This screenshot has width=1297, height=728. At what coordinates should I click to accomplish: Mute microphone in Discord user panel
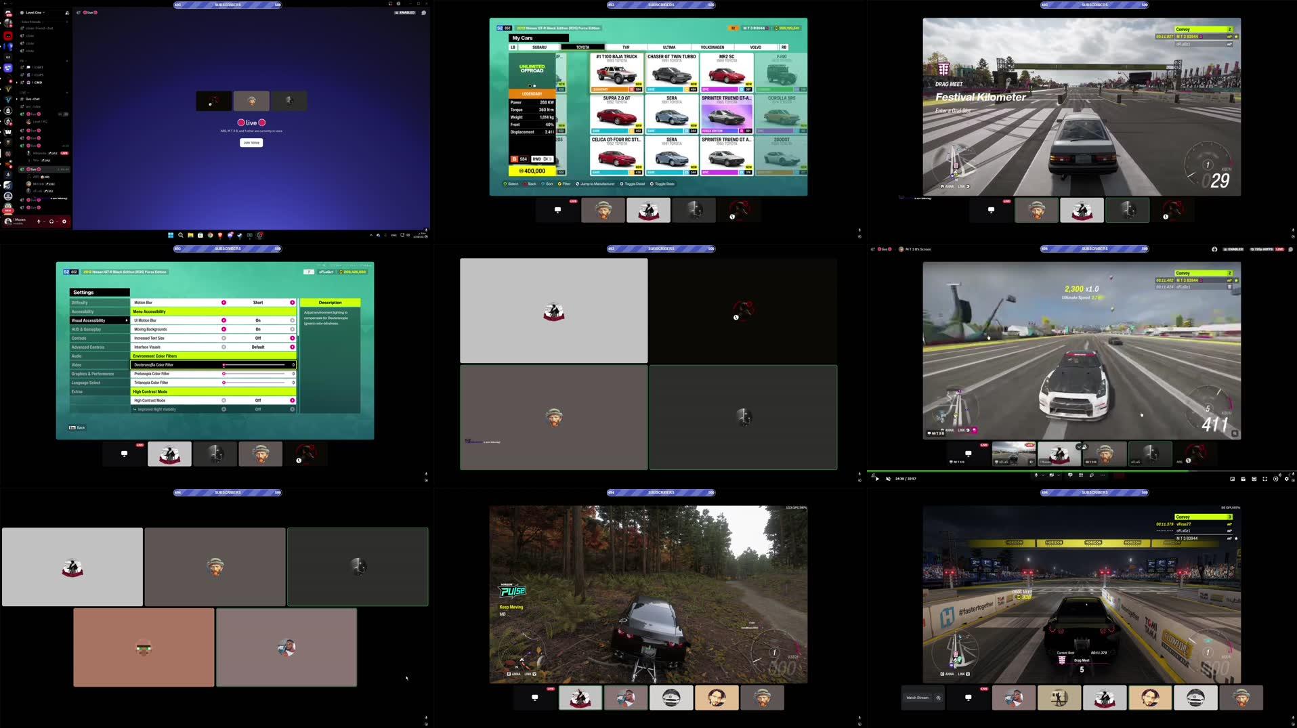coord(39,221)
